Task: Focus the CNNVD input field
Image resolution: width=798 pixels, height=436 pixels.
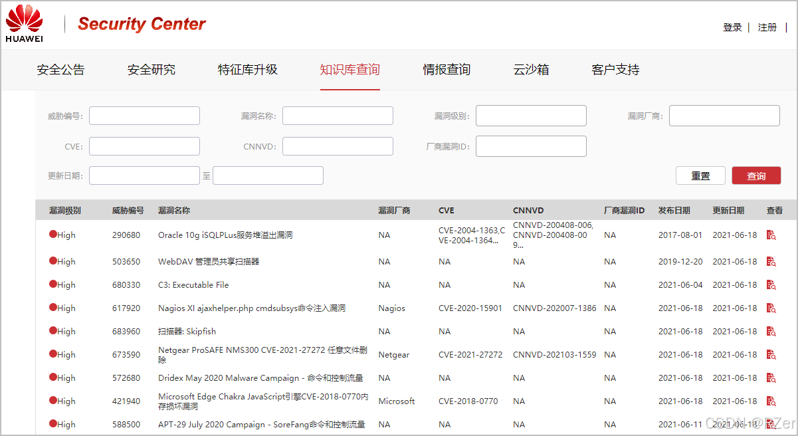Action: [x=338, y=146]
